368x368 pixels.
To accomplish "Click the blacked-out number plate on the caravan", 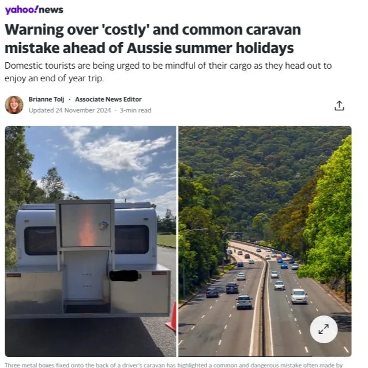I will (x=125, y=276).
